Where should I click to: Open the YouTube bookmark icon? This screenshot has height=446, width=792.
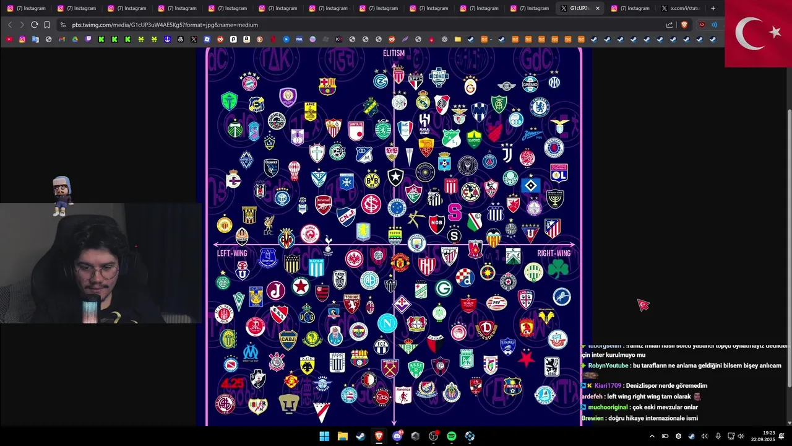pyautogui.click(x=9, y=39)
